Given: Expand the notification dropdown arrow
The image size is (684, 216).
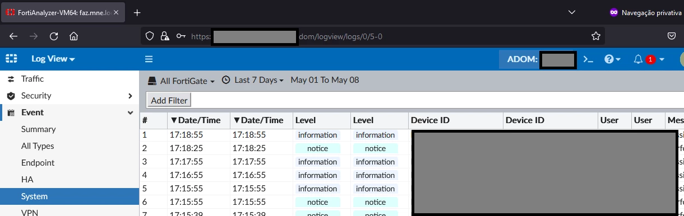Looking at the screenshot, I should [x=662, y=59].
